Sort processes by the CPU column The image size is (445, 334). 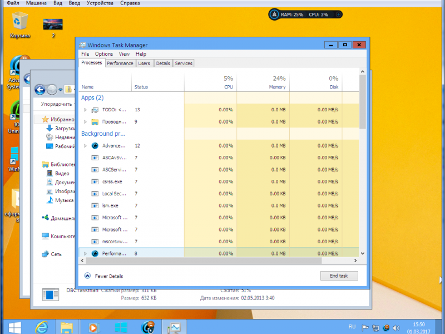pos(211,82)
